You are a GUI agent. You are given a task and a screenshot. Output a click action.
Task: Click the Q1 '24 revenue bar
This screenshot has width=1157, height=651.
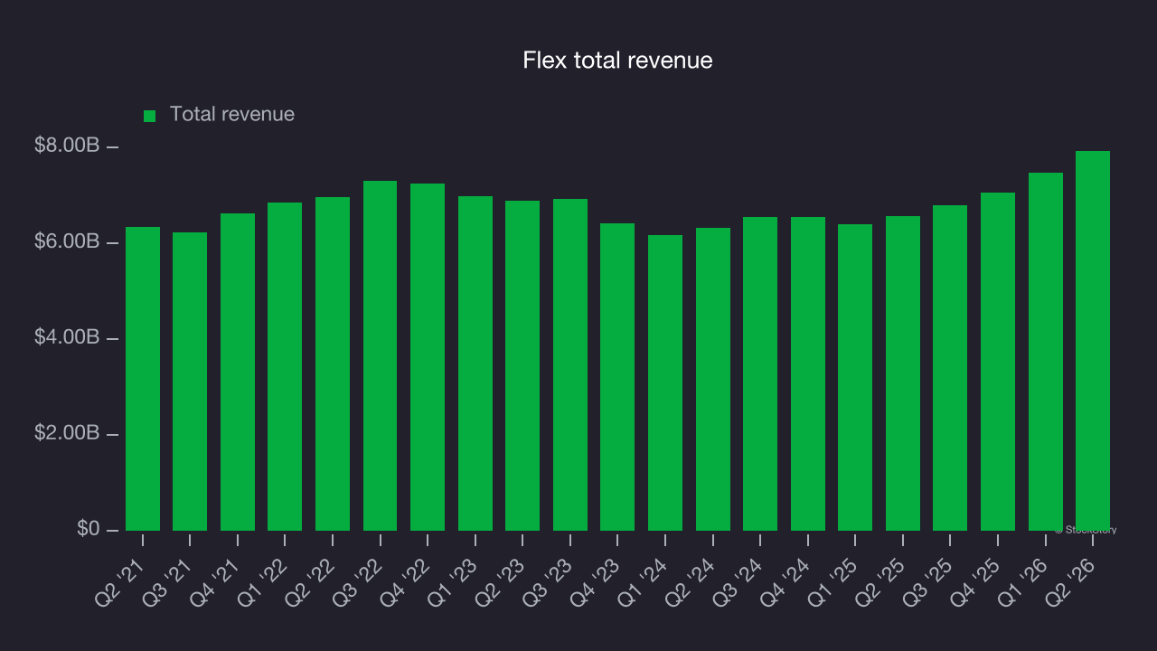[x=665, y=382]
